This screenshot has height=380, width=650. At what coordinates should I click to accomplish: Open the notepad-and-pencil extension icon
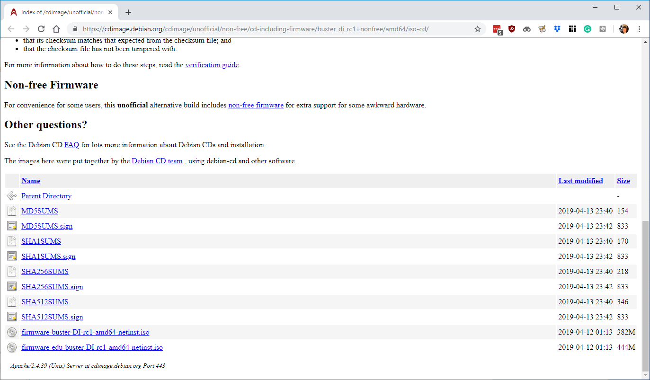[x=542, y=29]
